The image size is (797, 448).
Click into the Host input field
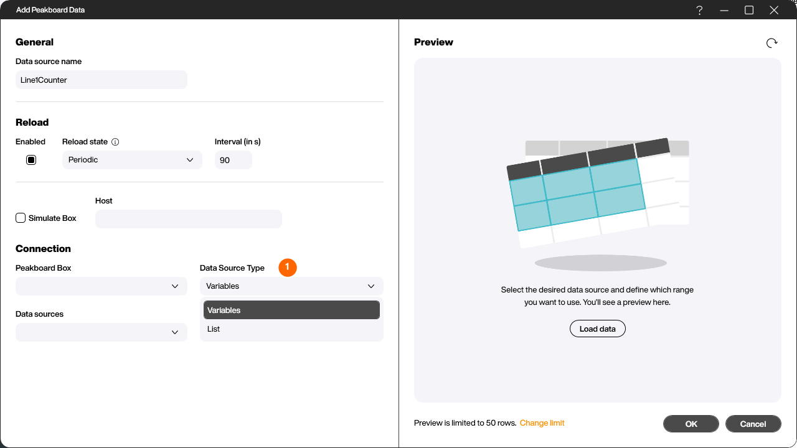189,219
